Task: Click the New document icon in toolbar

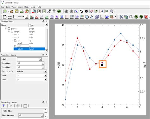Action: (x=4, y=11)
